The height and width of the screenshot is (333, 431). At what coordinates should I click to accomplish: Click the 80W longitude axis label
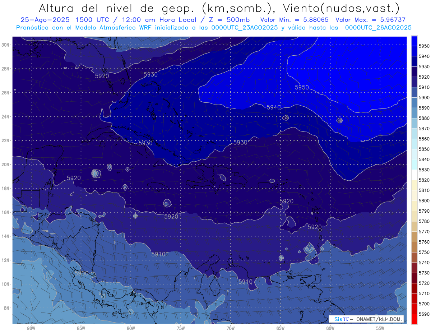(x=131, y=328)
